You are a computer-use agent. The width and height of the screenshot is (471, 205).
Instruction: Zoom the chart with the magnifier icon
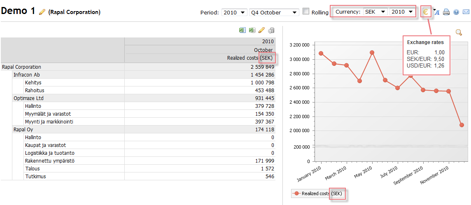pyautogui.click(x=459, y=32)
